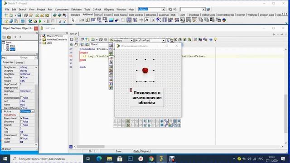Click the red marker on the form button
290x163 pixels.
click(x=131, y=90)
